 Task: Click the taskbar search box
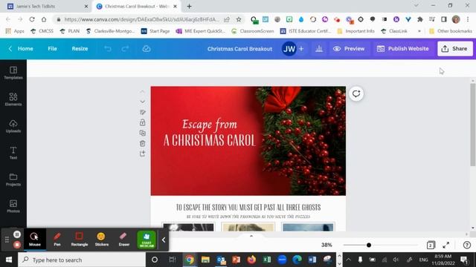pyautogui.click(x=82, y=260)
